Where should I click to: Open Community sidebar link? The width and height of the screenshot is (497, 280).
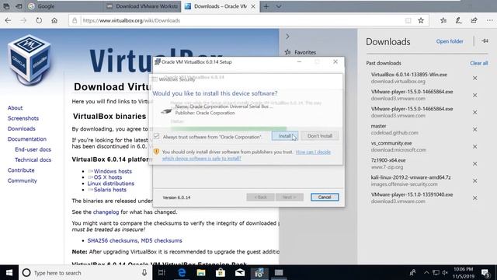tap(23, 180)
